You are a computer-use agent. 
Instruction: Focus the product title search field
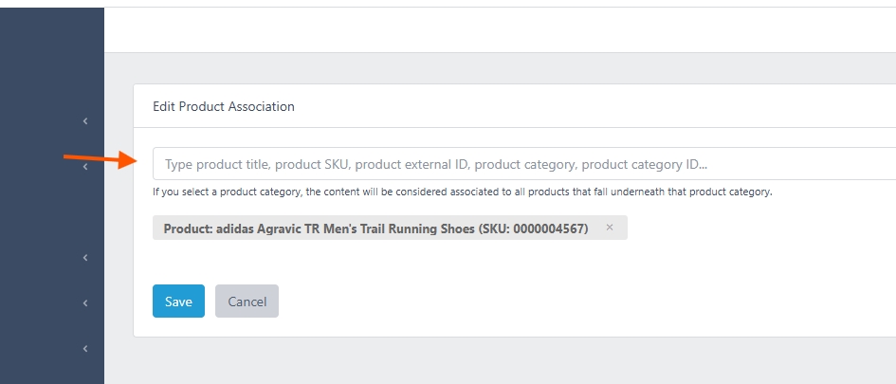[x=524, y=164]
